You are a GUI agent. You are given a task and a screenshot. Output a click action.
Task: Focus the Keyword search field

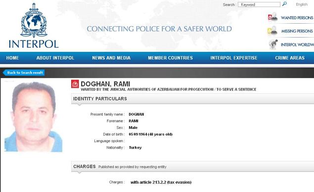pyautogui.click(x=259, y=4)
